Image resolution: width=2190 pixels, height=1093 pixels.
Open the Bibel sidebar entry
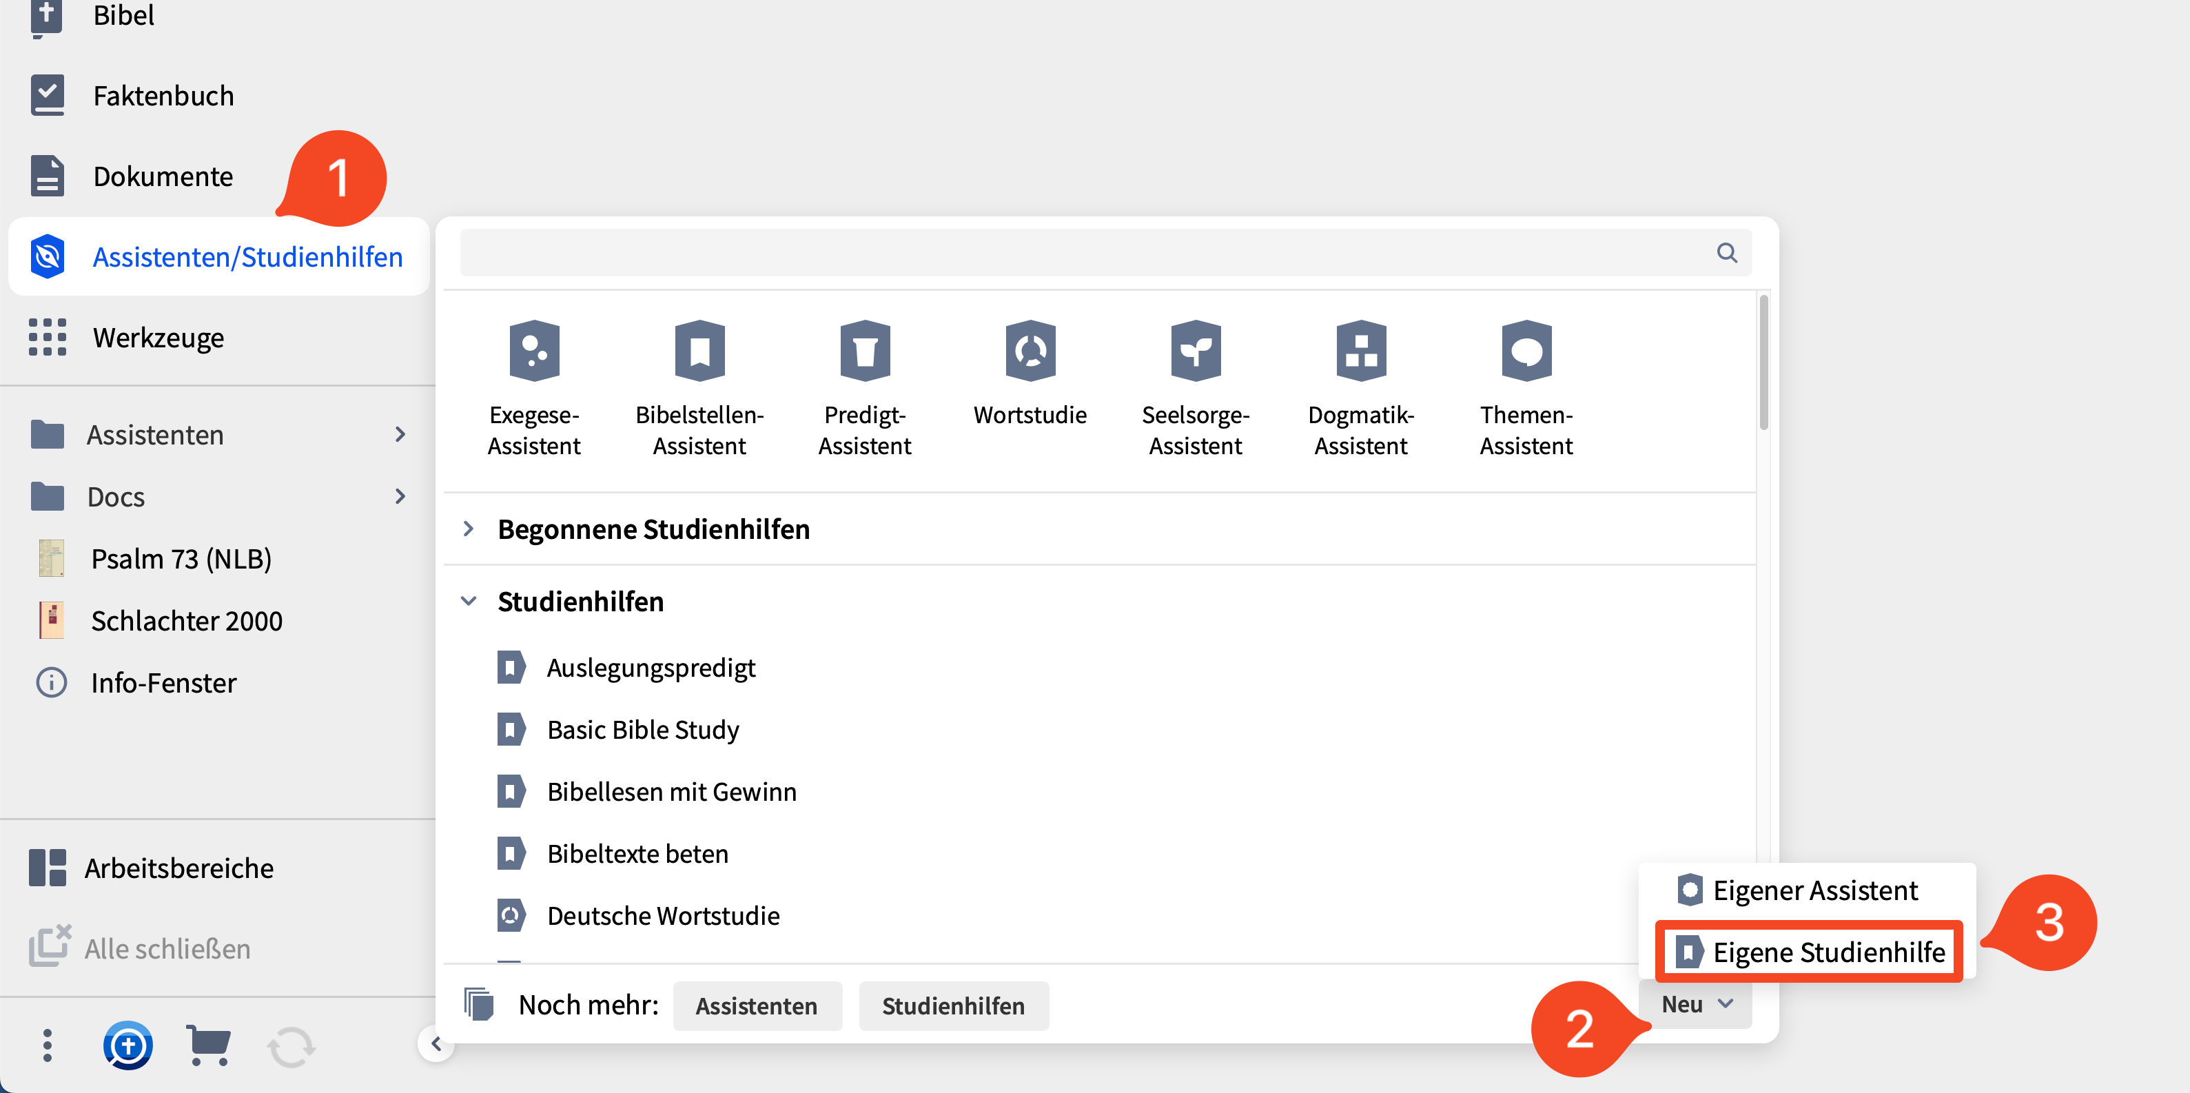point(123,15)
